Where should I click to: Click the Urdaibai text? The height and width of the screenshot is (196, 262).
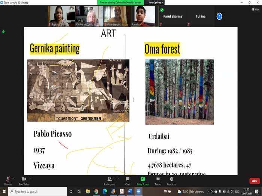[x=159, y=137]
